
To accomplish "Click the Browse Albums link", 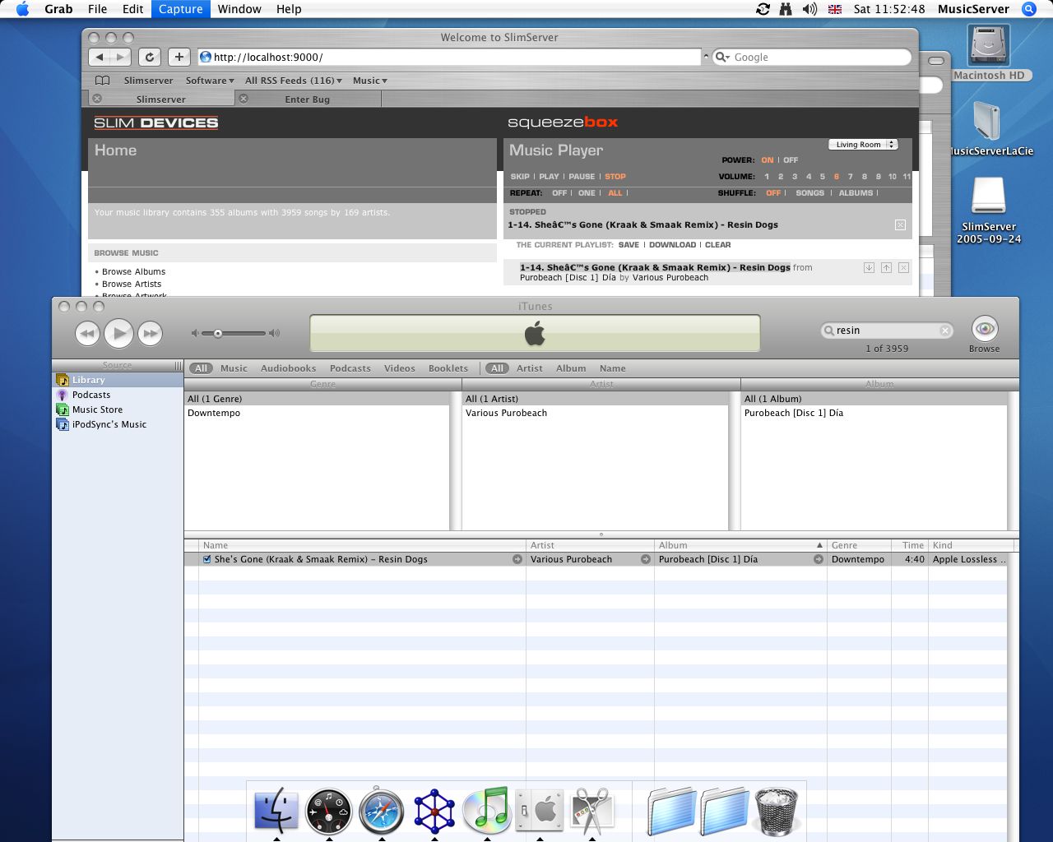I will point(133,271).
